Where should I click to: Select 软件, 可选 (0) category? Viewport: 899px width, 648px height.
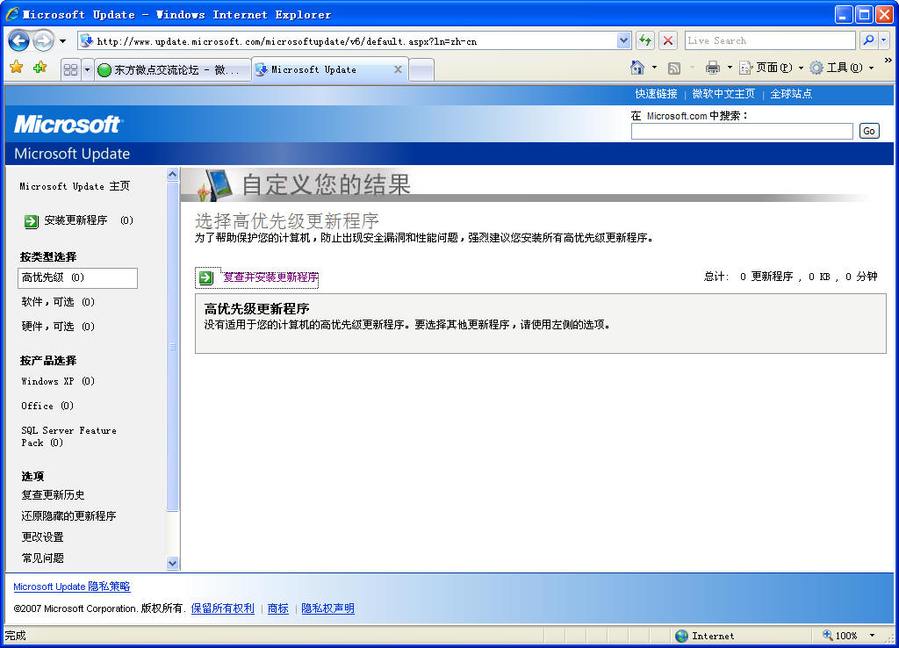[58, 302]
